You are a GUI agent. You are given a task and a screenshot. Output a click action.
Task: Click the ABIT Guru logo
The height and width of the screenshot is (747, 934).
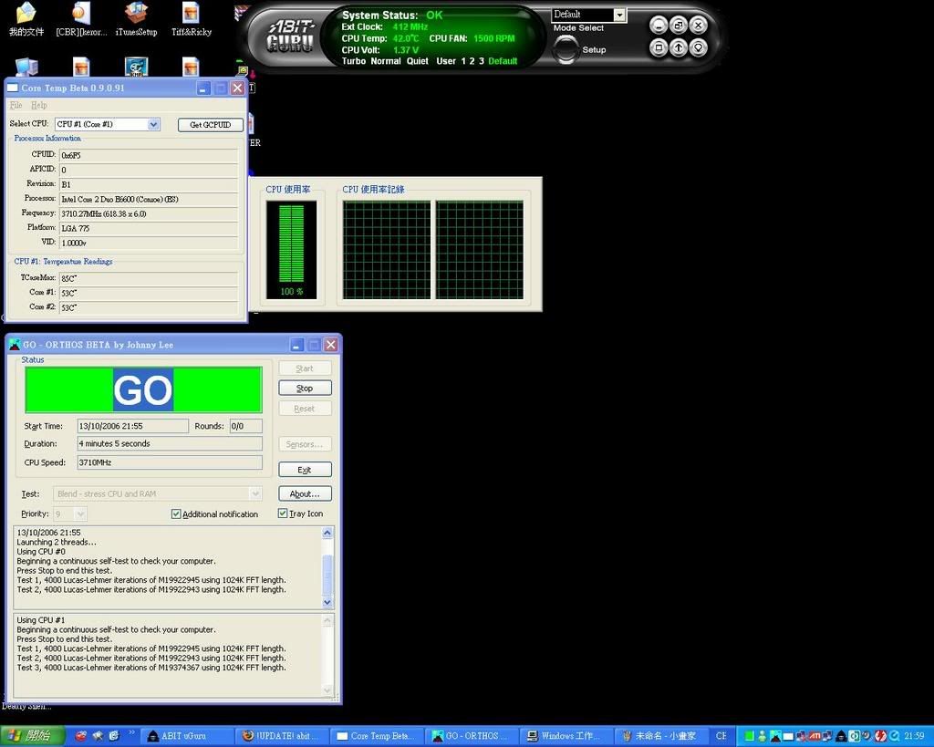tap(290, 36)
